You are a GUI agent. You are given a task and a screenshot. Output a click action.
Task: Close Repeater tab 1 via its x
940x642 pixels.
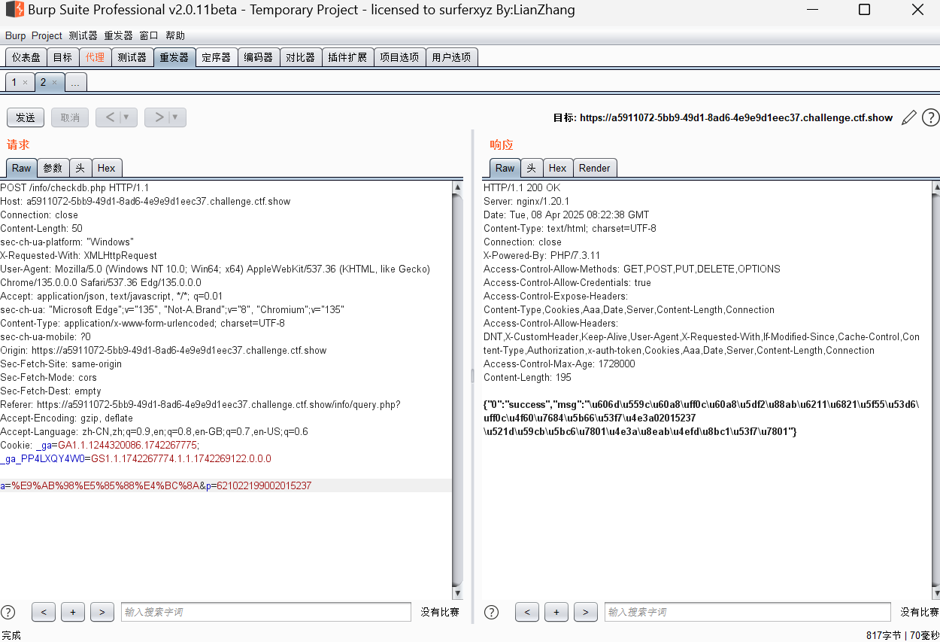coord(25,83)
